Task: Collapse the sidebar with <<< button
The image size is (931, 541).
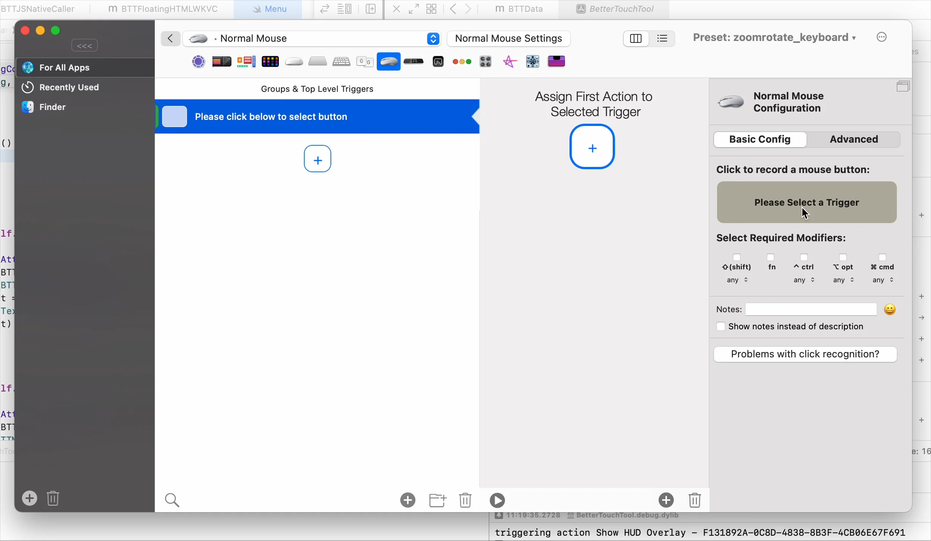Action: tap(85, 46)
